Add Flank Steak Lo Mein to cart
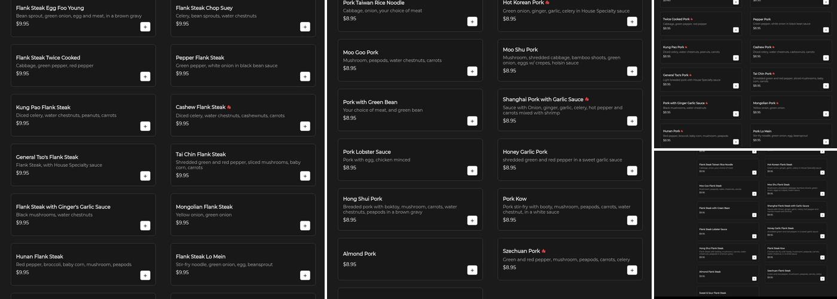 (305, 275)
